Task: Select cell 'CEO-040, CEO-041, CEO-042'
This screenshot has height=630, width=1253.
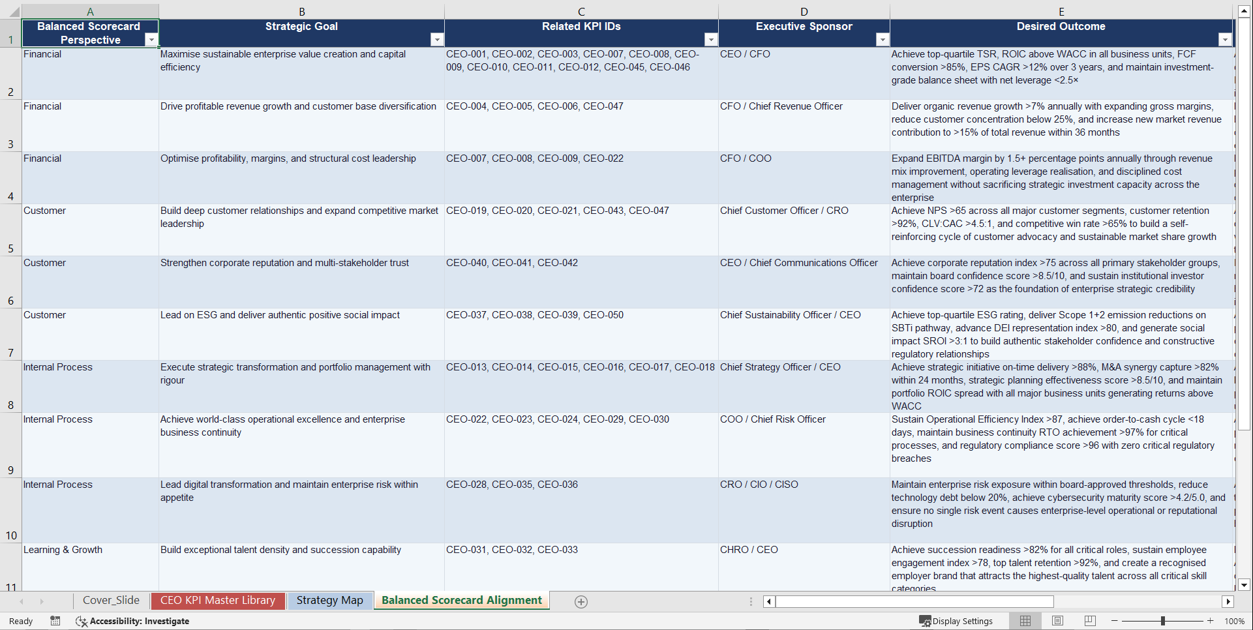Action: tap(581, 282)
